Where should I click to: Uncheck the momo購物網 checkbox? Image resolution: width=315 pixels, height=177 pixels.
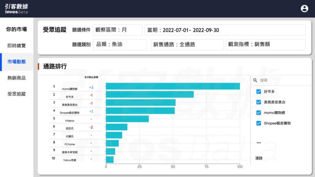coord(259,113)
